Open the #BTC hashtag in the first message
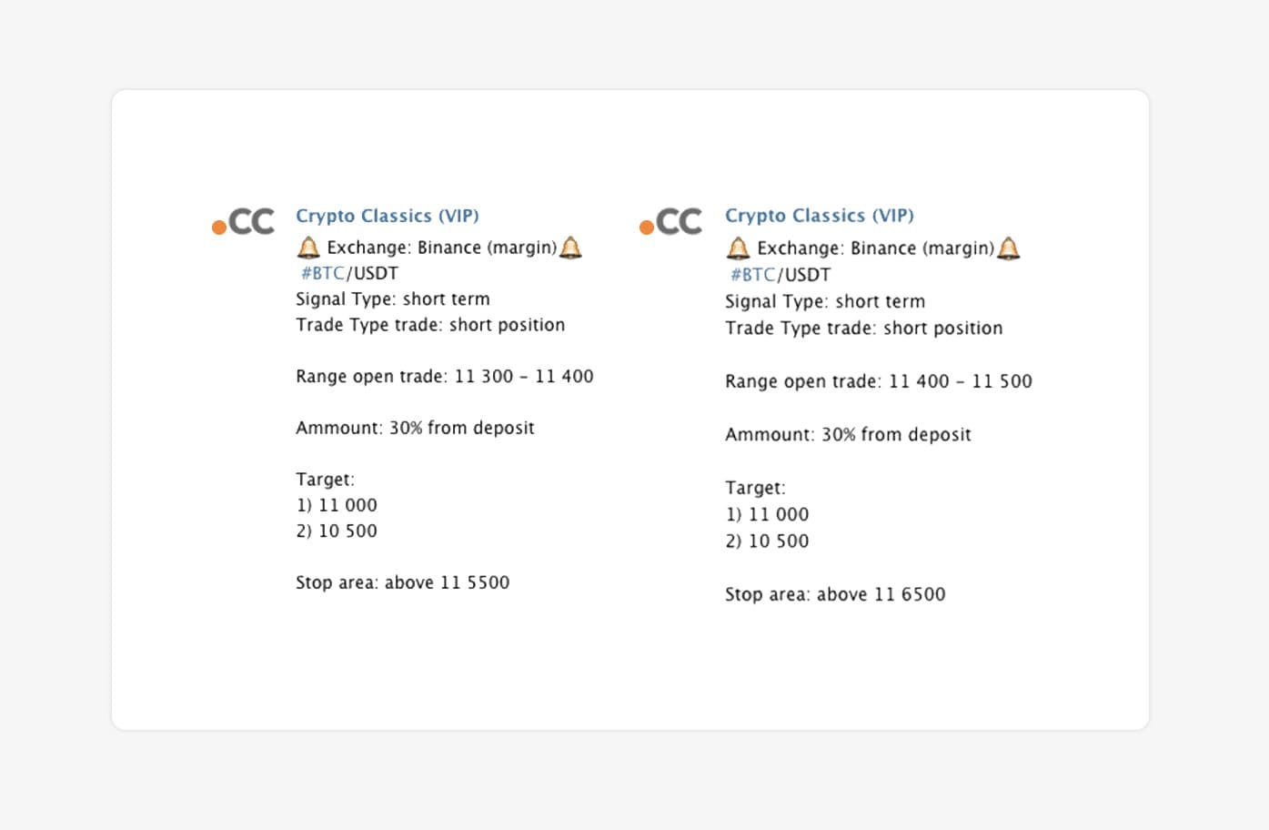1269x830 pixels. coord(323,273)
